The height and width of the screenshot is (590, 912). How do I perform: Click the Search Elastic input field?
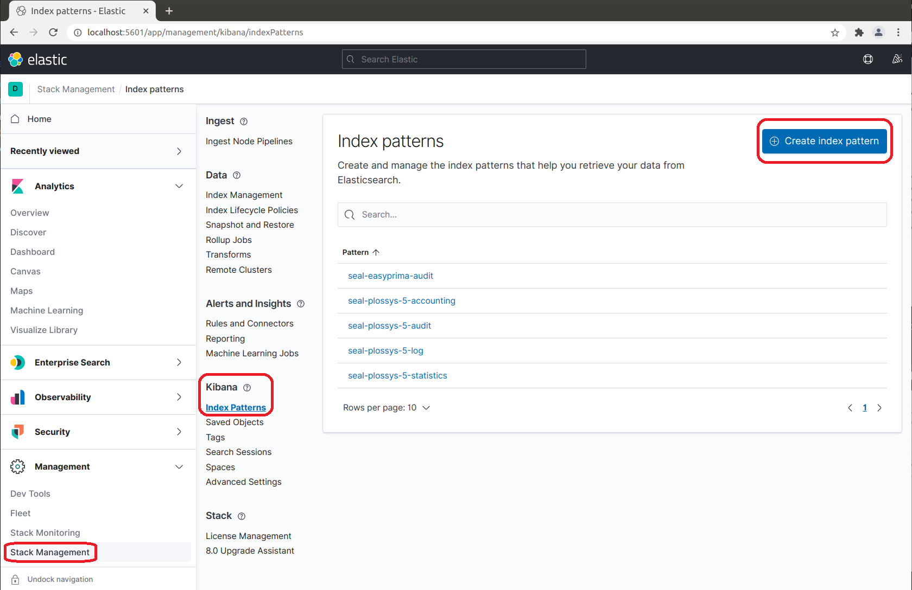coord(464,59)
